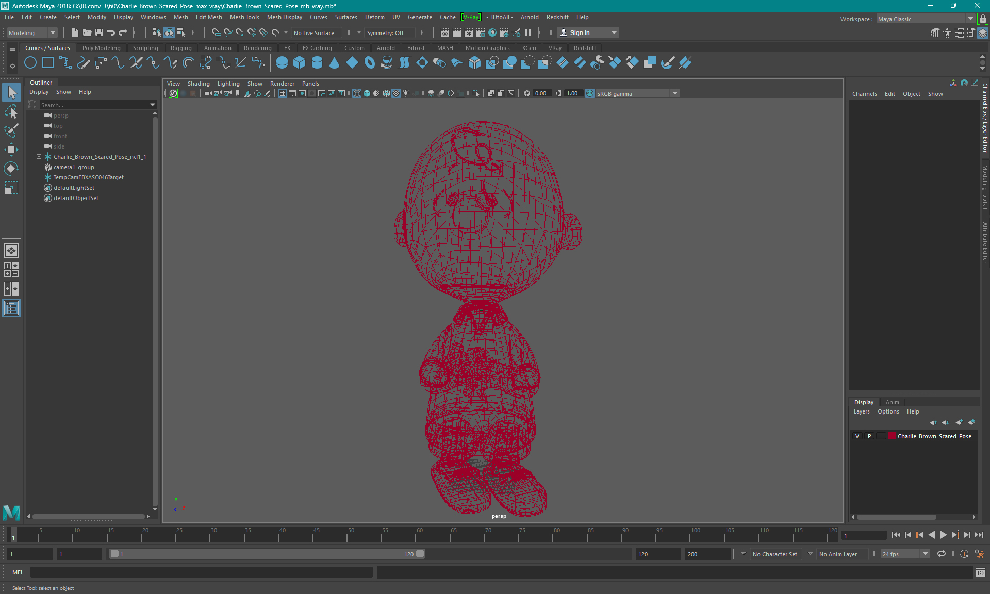
Task: Click the Sign In button
Action: pyautogui.click(x=580, y=32)
